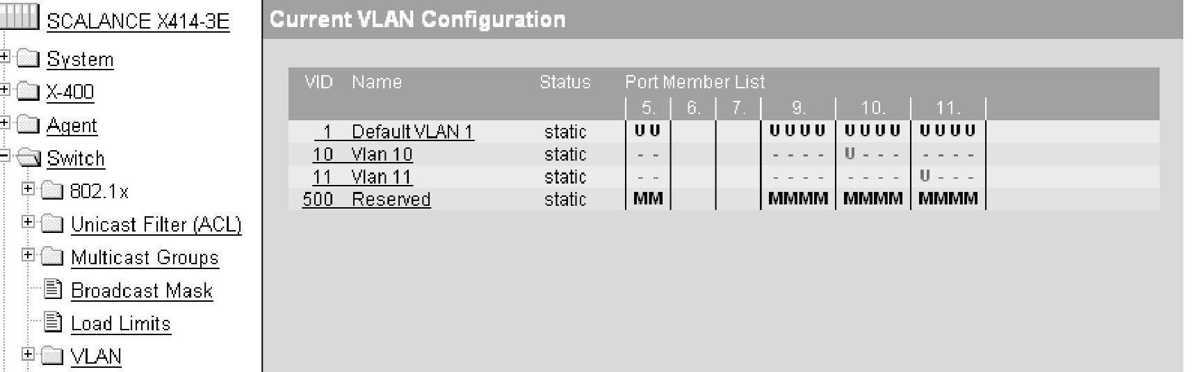This screenshot has height=372, width=1193.
Task: Click the open Switch folder icon
Action: (29, 158)
